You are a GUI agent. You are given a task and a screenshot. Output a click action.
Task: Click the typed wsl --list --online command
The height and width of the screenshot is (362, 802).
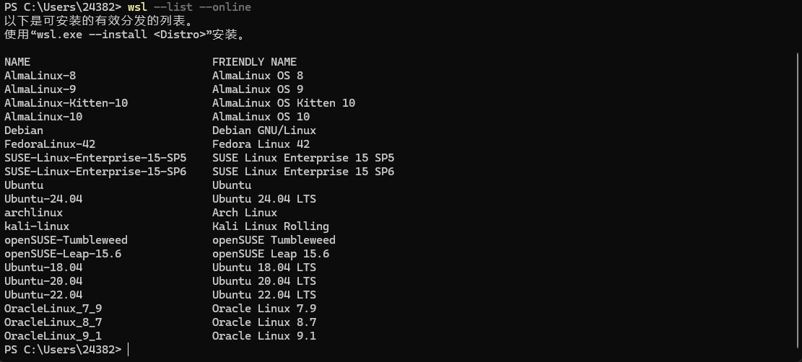[189, 7]
